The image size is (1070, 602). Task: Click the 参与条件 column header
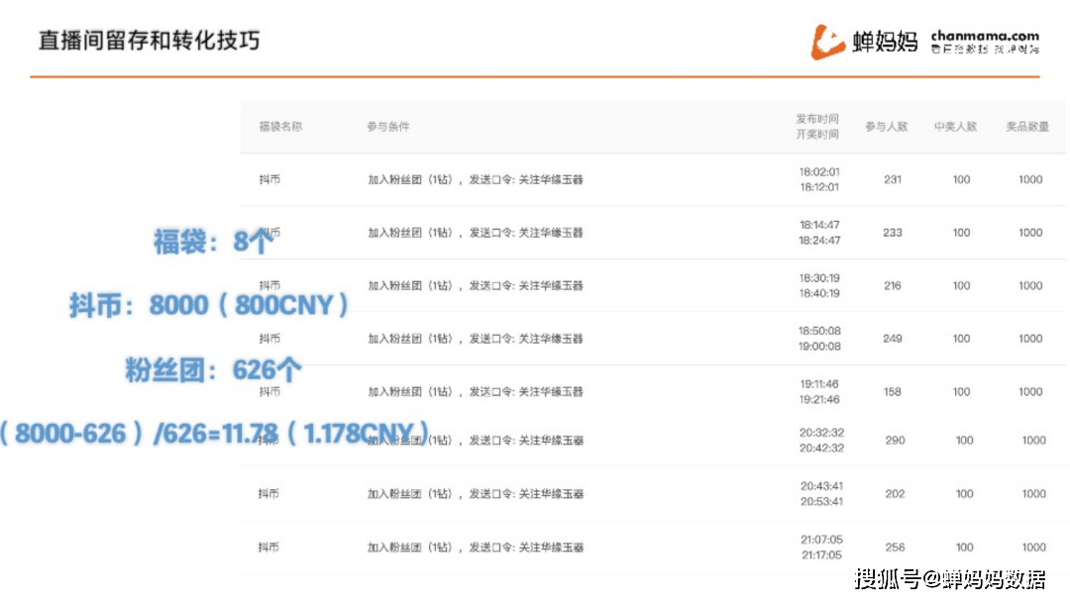click(x=387, y=127)
